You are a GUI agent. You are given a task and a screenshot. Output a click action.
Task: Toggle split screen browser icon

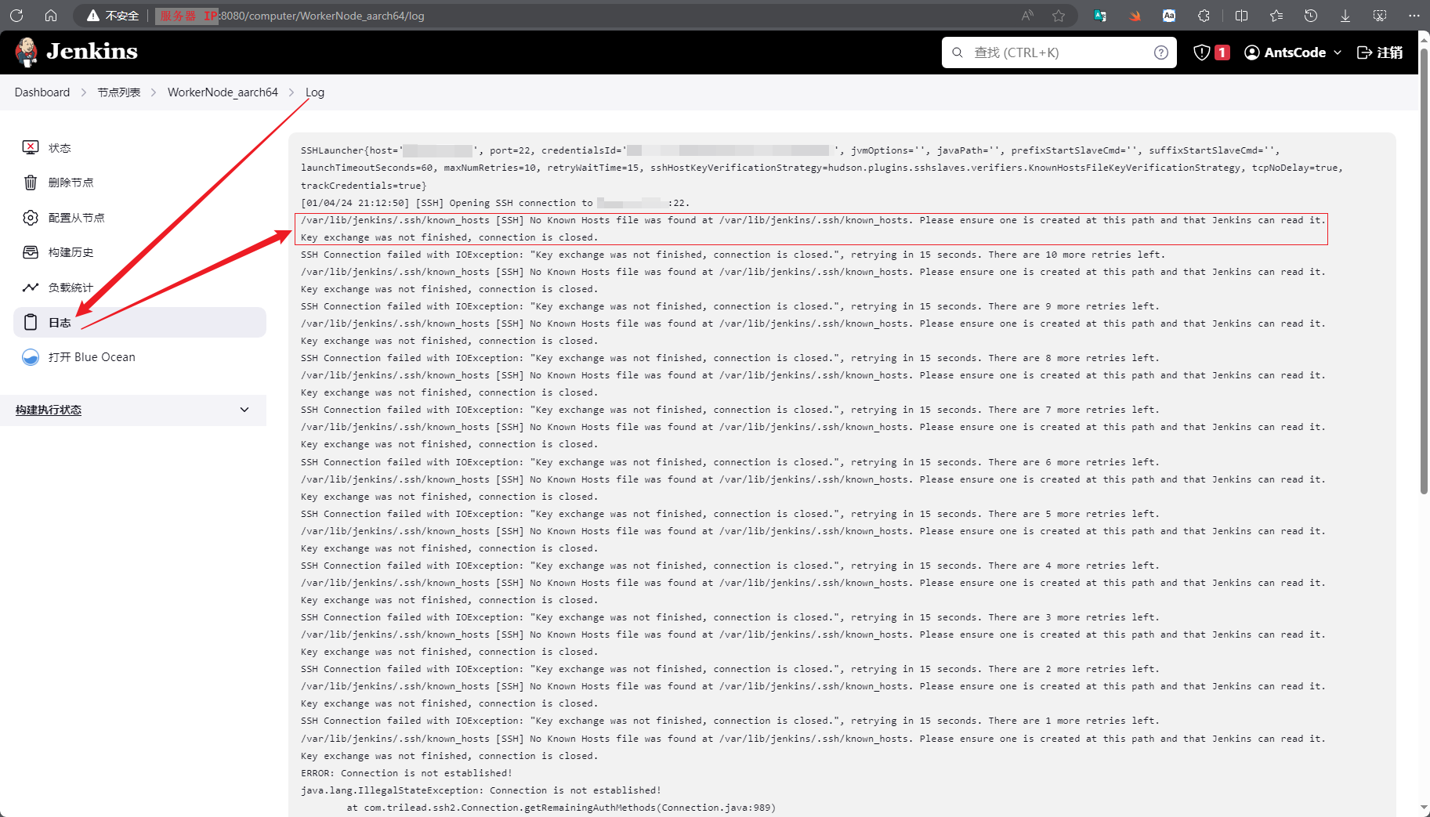[x=1242, y=16]
